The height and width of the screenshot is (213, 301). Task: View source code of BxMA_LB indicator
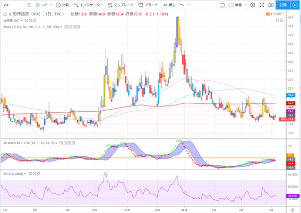tap(74, 27)
